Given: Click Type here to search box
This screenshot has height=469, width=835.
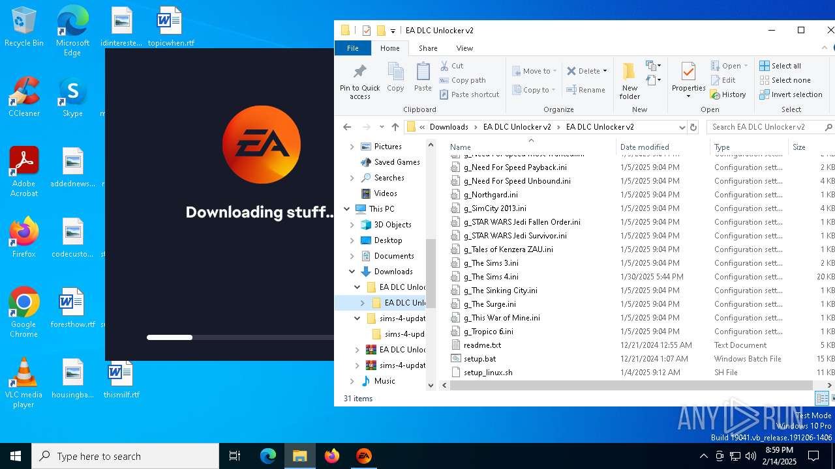Looking at the screenshot, I should pyautogui.click(x=125, y=456).
